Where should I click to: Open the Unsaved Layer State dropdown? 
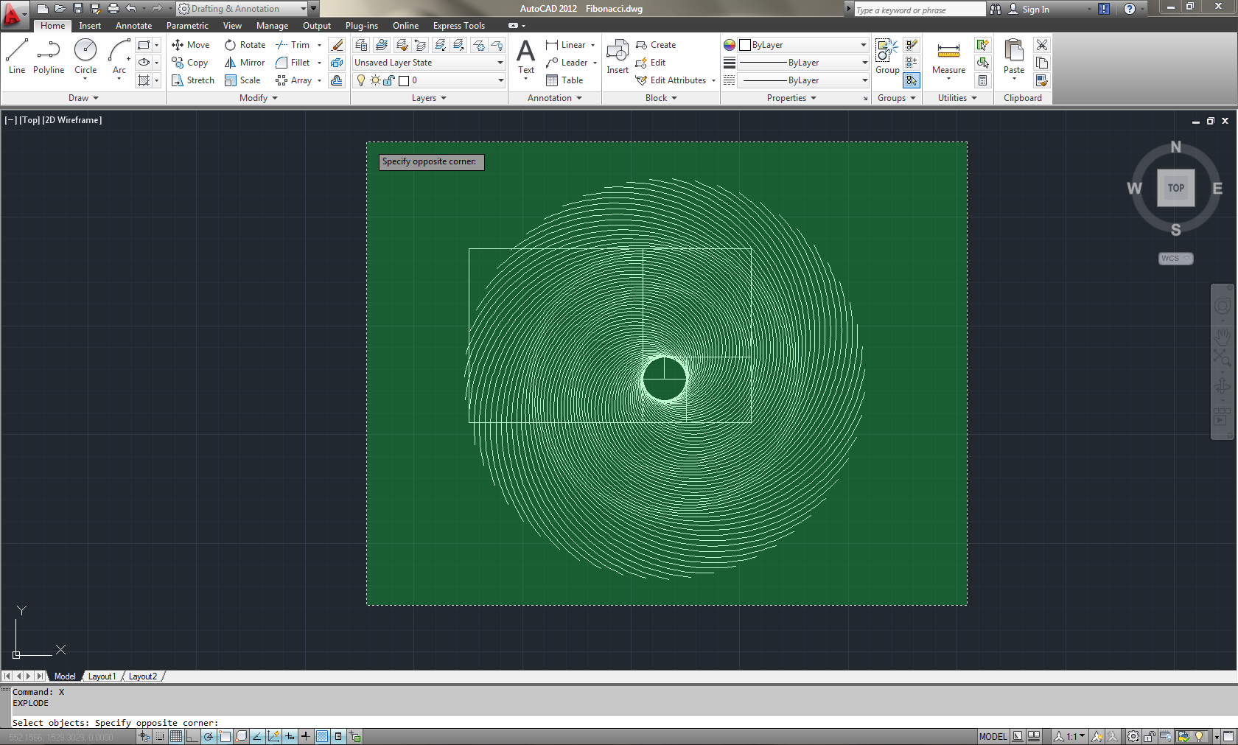(499, 63)
